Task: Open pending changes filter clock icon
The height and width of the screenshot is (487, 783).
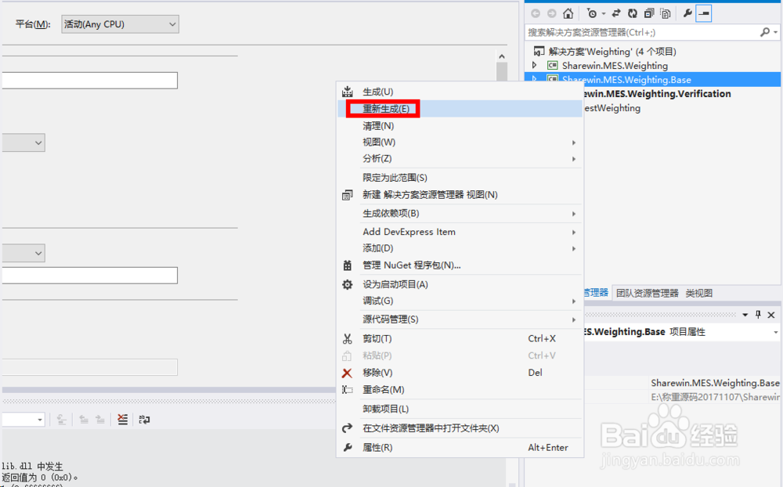Action: point(592,13)
